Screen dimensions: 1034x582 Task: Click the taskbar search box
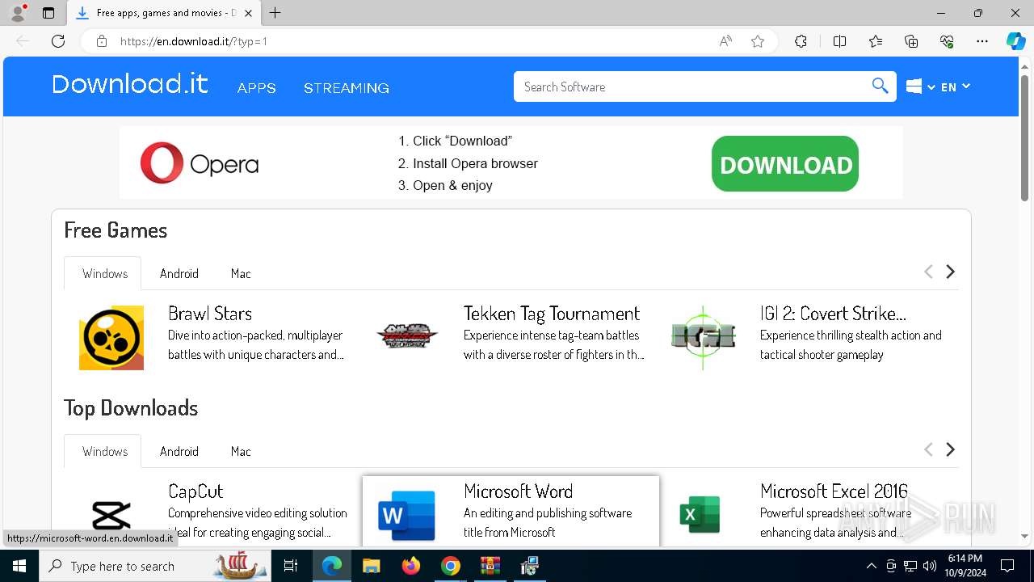[156, 566]
